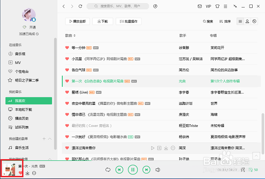Sort by 歌曲 column header arrow
This screenshot has height=179, width=265.
click(x=75, y=36)
